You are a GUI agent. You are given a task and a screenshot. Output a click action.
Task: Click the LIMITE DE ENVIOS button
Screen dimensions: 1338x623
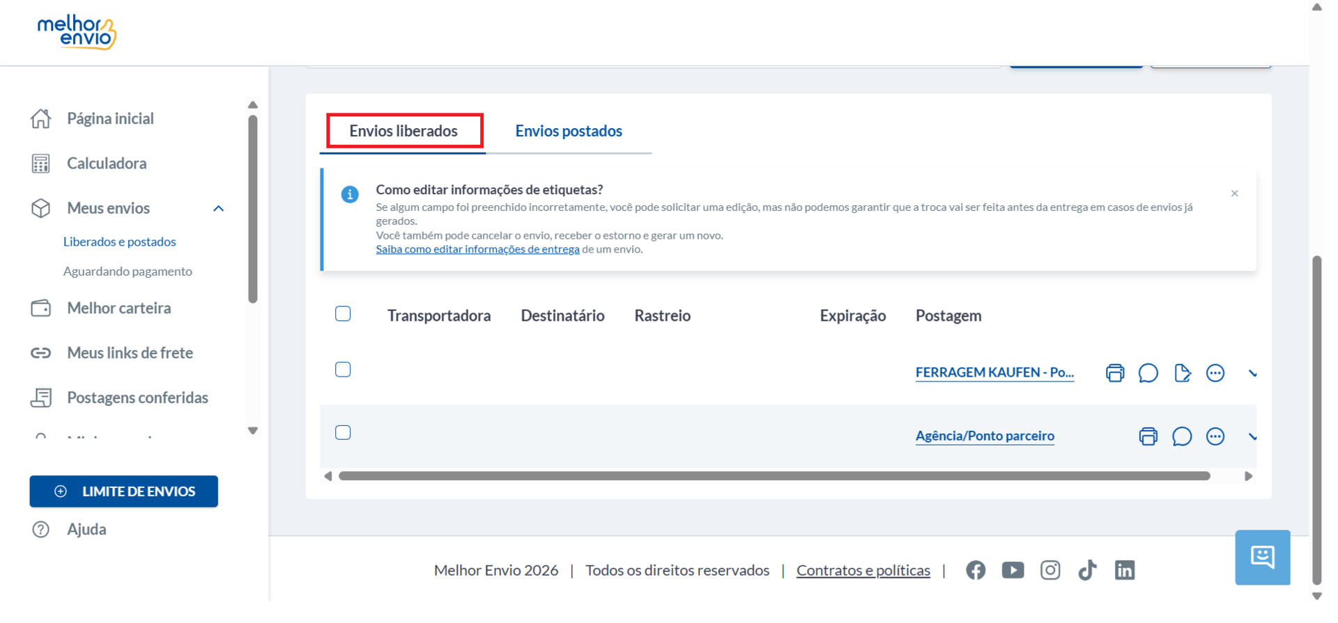[124, 491]
